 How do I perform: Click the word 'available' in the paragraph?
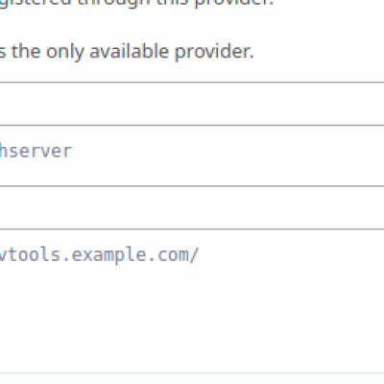129,51
